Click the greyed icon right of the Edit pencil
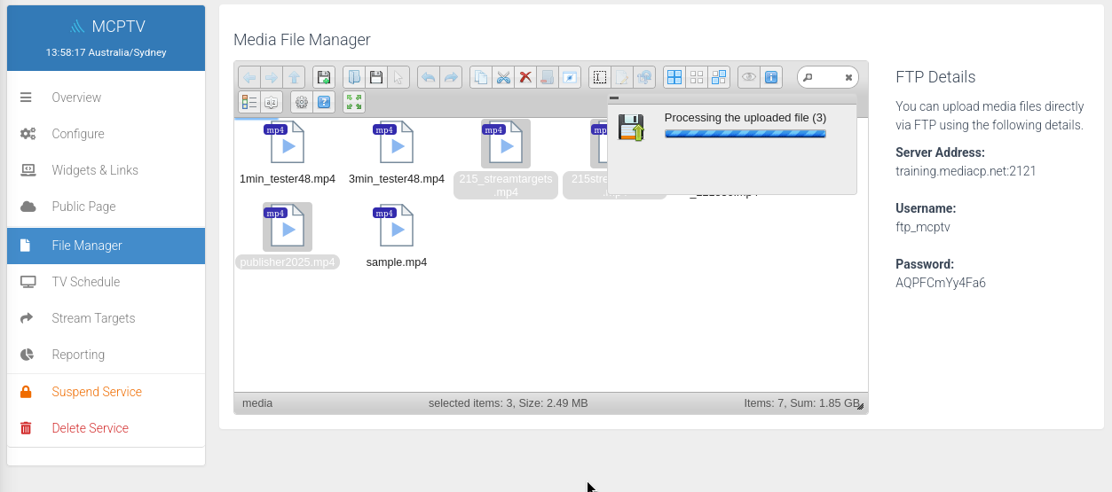 (644, 77)
